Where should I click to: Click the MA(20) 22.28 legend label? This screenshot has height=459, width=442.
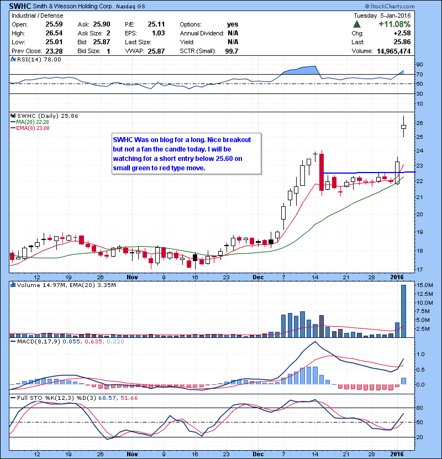point(33,122)
